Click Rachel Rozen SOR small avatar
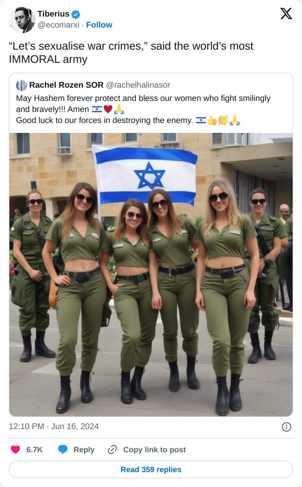 [21, 85]
